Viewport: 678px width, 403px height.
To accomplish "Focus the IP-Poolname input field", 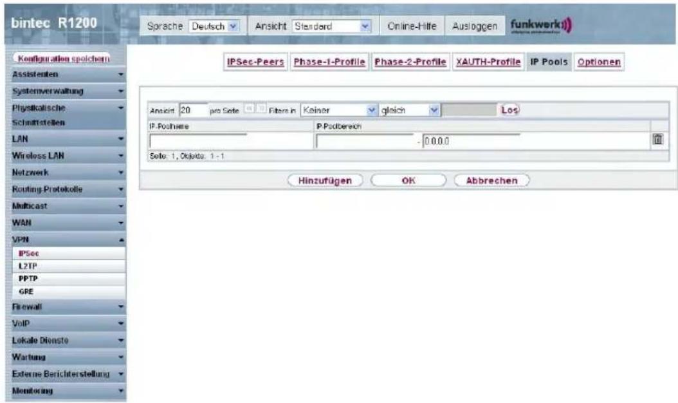I will pyautogui.click(x=198, y=141).
